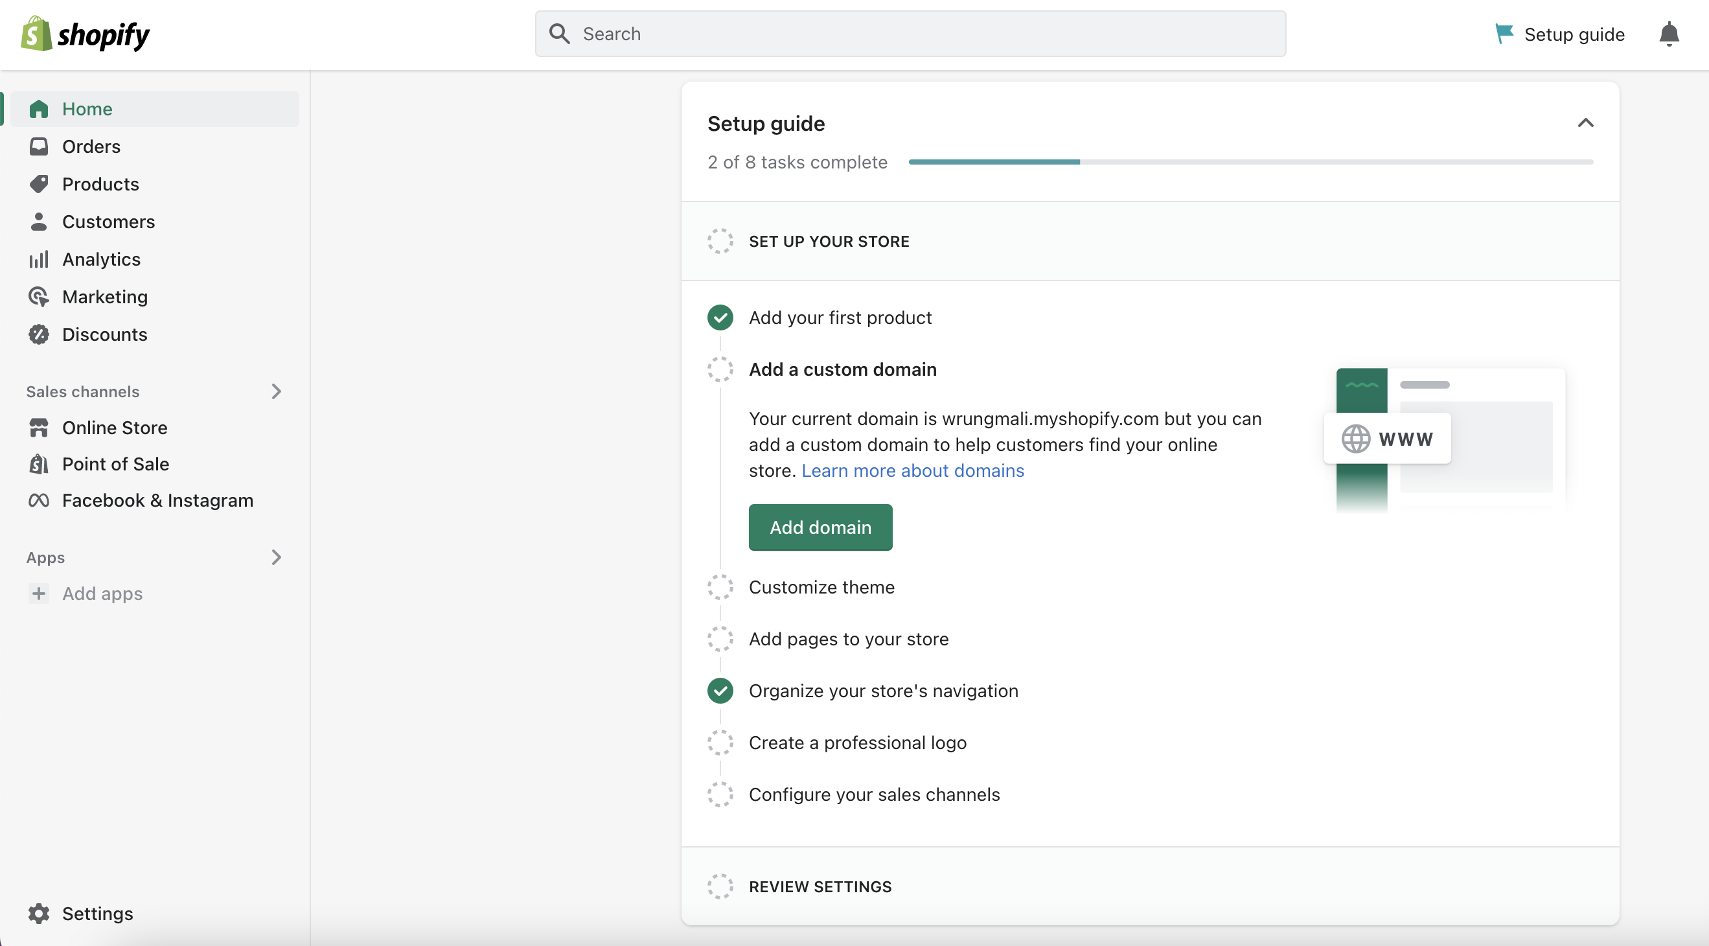Toggle the Organize your store's navigation checkmark
Screen dimensions: 1709x946
(x=720, y=691)
